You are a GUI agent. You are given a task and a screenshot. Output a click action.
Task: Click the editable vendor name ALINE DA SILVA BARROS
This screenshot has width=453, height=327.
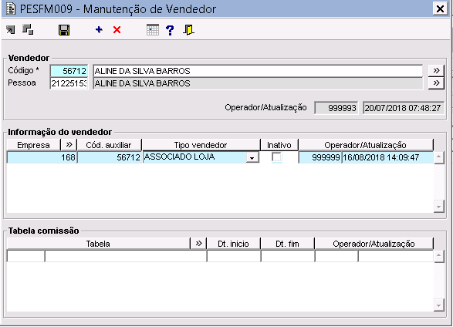tap(258, 71)
